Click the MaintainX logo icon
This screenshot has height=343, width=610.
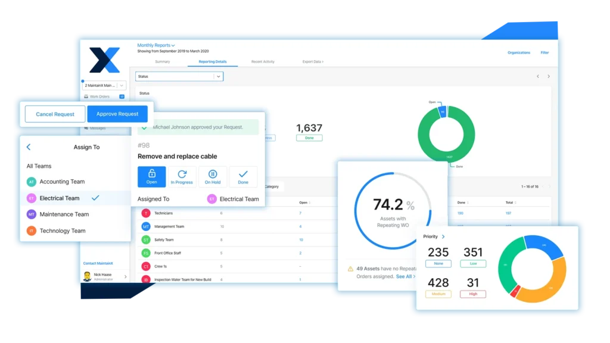point(104,60)
